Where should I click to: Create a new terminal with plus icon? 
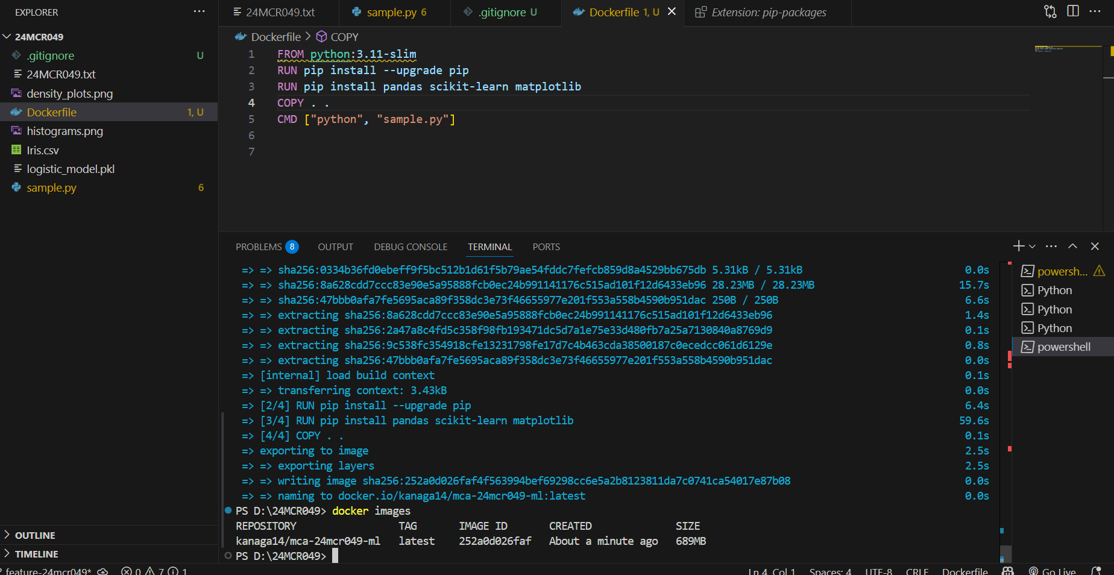pyautogui.click(x=1019, y=246)
